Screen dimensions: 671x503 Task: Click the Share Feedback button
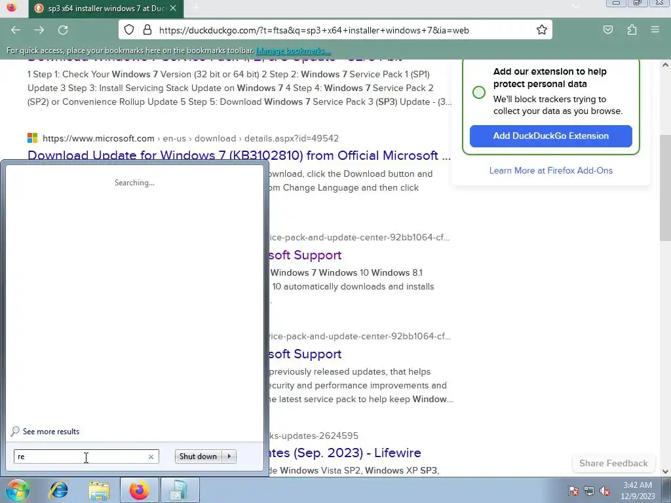click(613, 463)
